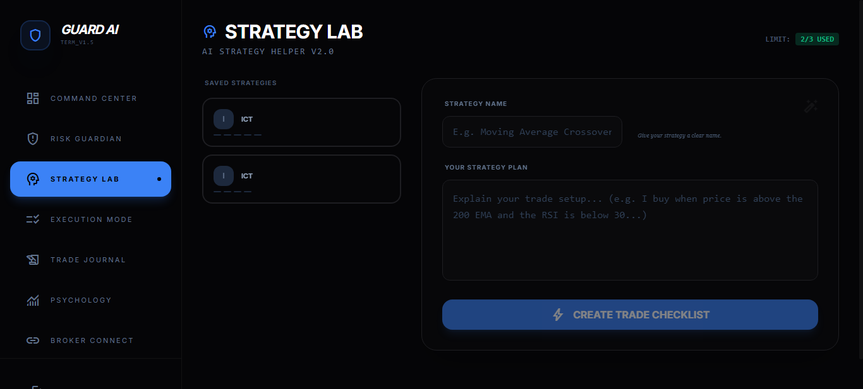Click the Strategy Lab robot icon
Image resolution: width=863 pixels, height=389 pixels.
[32, 179]
